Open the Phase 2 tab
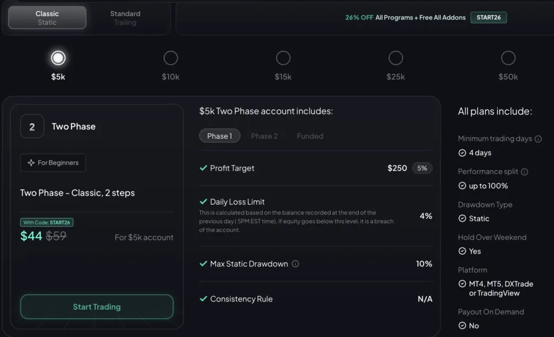 (264, 136)
